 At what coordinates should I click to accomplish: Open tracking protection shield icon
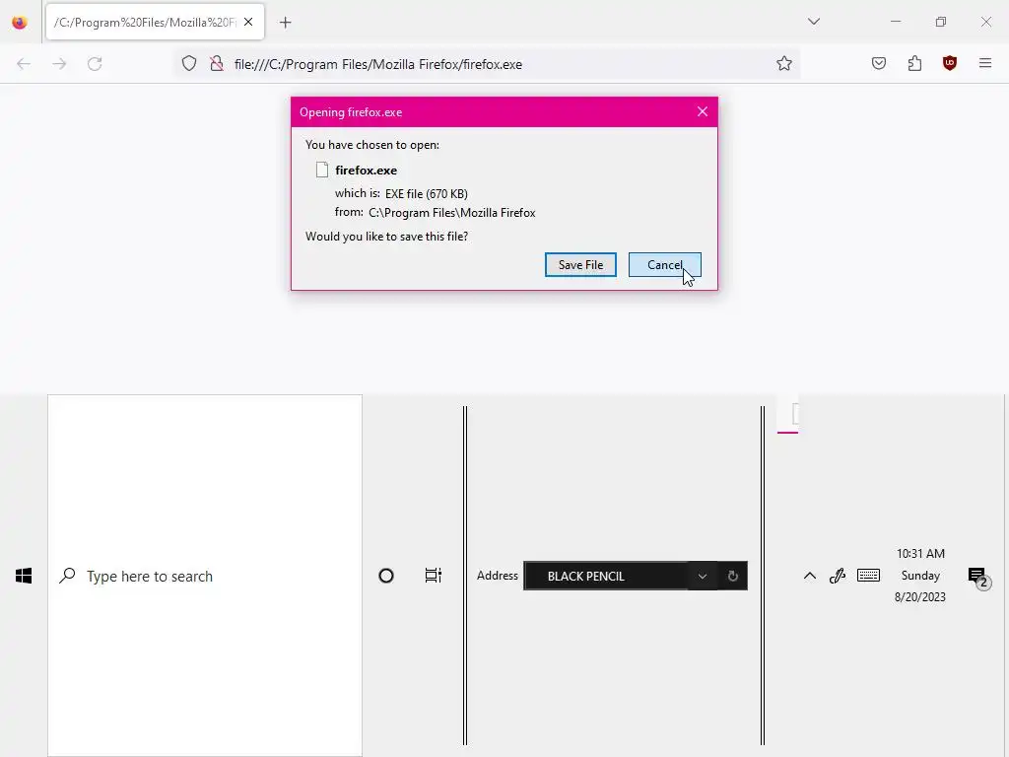[189, 64]
